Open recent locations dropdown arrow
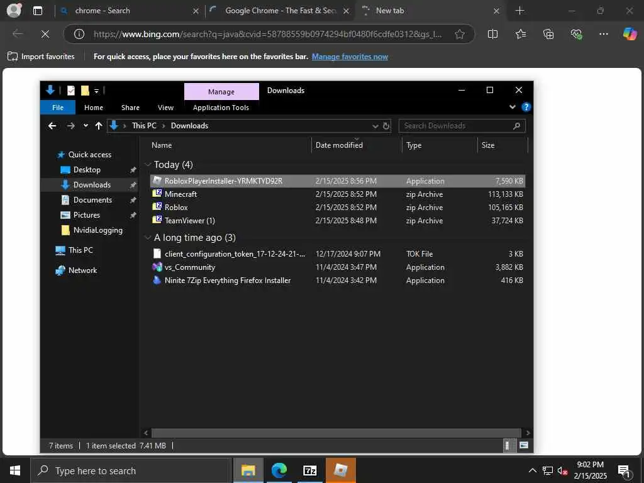644x483 pixels. pos(86,126)
